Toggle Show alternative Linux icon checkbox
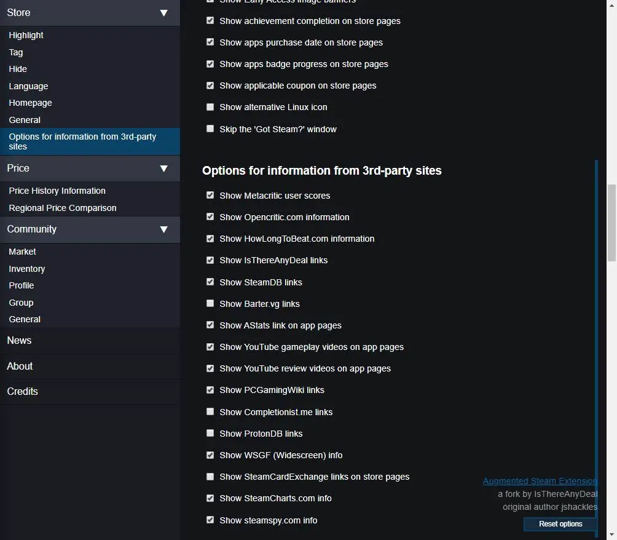617x540 pixels. (x=210, y=107)
